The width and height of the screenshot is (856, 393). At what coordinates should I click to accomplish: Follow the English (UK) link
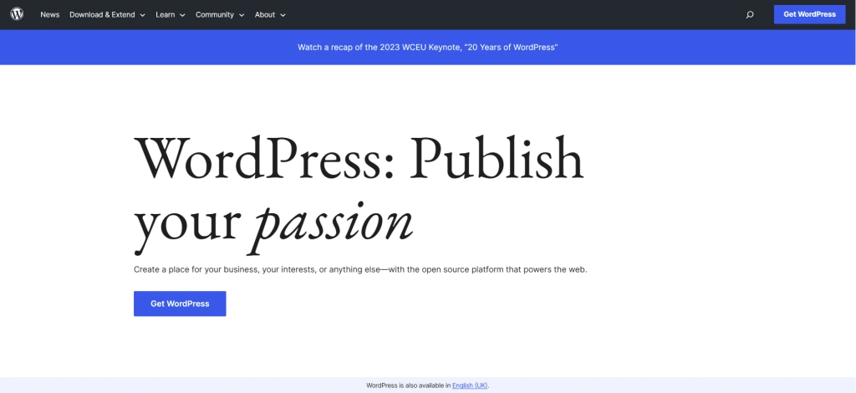[470, 385]
